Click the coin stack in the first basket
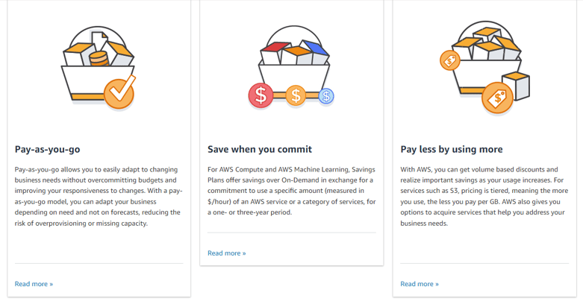Image resolution: width=583 pixels, height=304 pixels. pyautogui.click(x=99, y=59)
